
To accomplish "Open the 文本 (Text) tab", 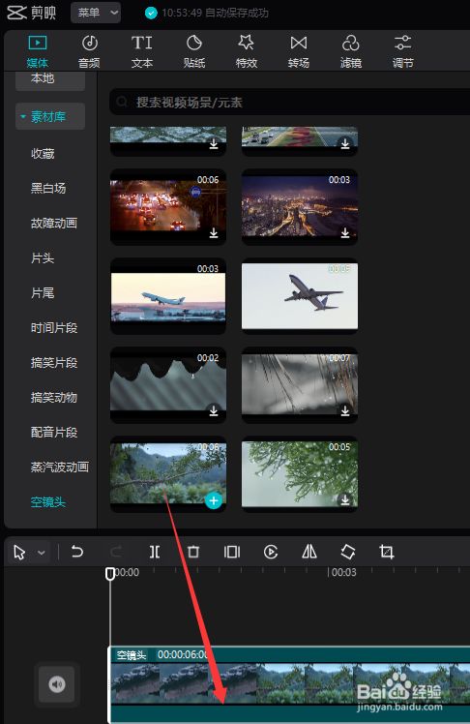I will tap(141, 51).
